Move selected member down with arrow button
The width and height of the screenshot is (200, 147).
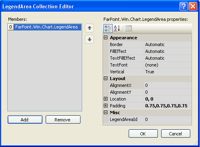(89, 39)
